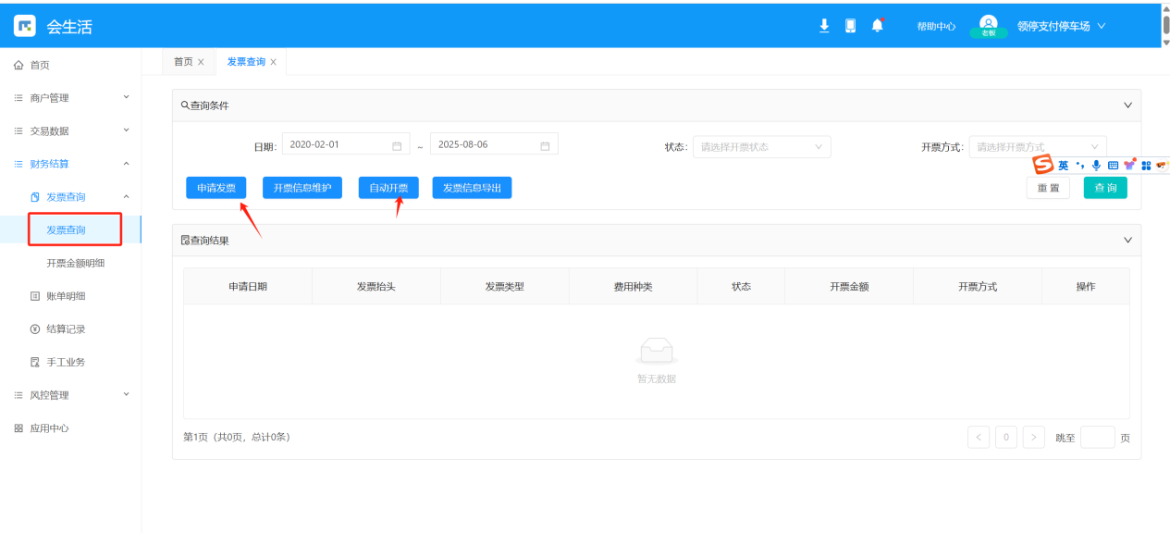The image size is (1170, 533).
Task: Collapse the 查询条件 panel
Action: (1127, 105)
